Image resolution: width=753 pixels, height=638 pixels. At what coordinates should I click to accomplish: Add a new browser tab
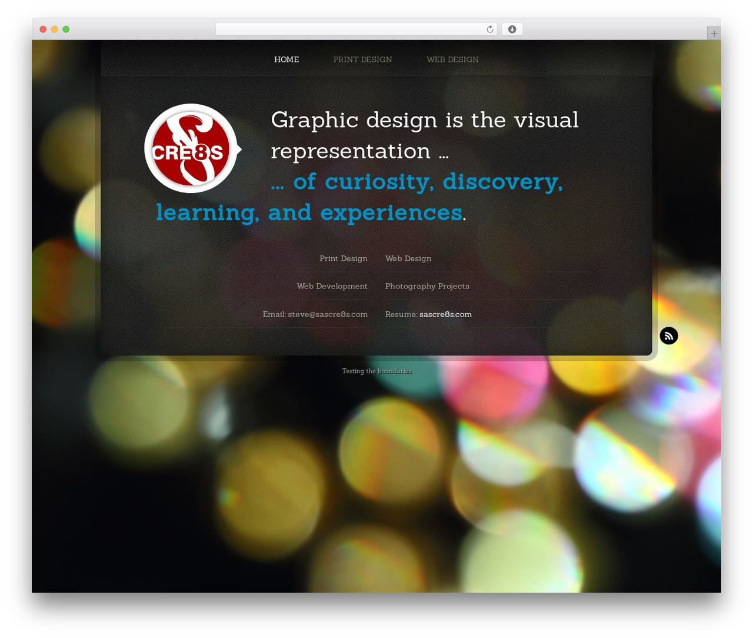pos(714,34)
